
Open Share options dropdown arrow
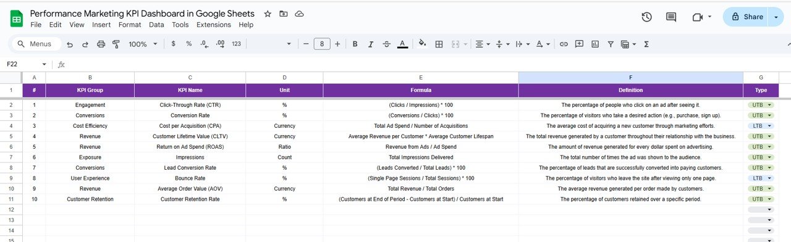(x=776, y=17)
